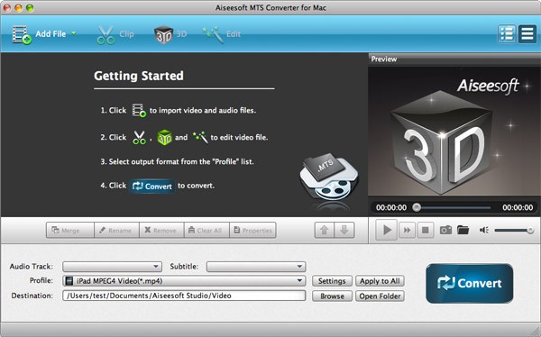This screenshot has height=337, width=541.
Task: Open the Subtitle dropdown
Action: (256, 267)
